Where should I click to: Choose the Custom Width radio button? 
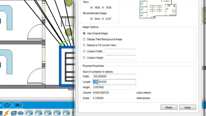[x=84, y=51]
